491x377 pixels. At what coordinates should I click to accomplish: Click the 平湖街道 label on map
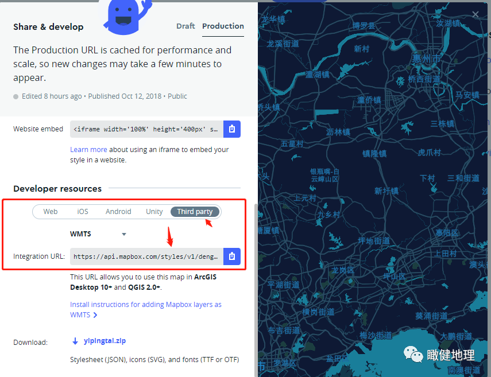(283, 285)
